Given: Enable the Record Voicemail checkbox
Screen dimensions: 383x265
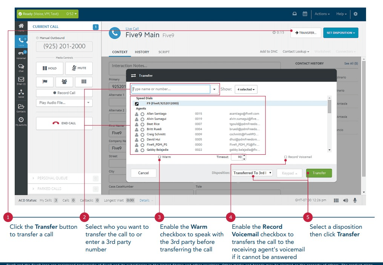Looking at the screenshot, I should (286, 157).
